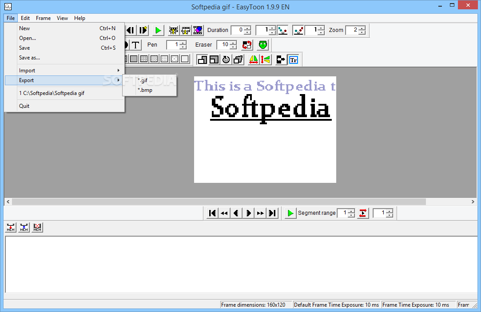481x312 pixels.
Task: Click bouncing dots icon left of second counter
Action: [x=298, y=30]
